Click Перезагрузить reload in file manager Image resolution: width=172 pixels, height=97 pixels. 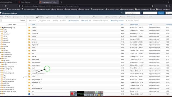click(74, 21)
